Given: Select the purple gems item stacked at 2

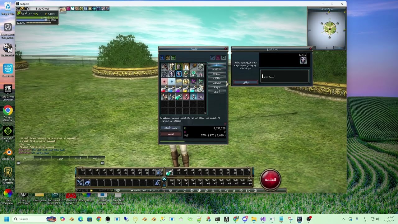Looking at the screenshot, I should tap(193, 82).
